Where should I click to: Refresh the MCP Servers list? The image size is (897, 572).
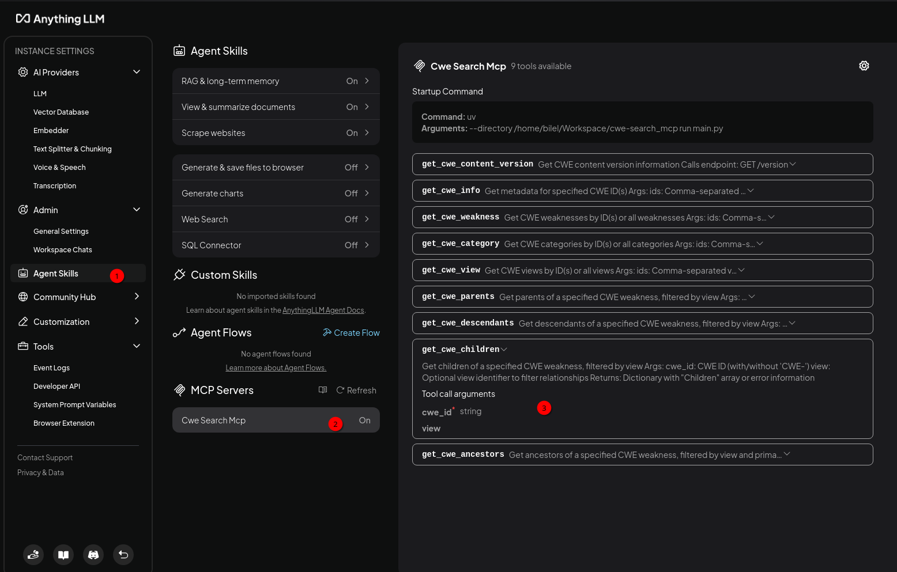coord(356,390)
